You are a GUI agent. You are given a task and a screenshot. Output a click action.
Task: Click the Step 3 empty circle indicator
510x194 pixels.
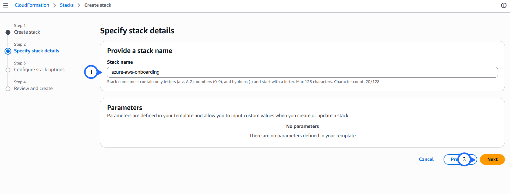pos(8,70)
